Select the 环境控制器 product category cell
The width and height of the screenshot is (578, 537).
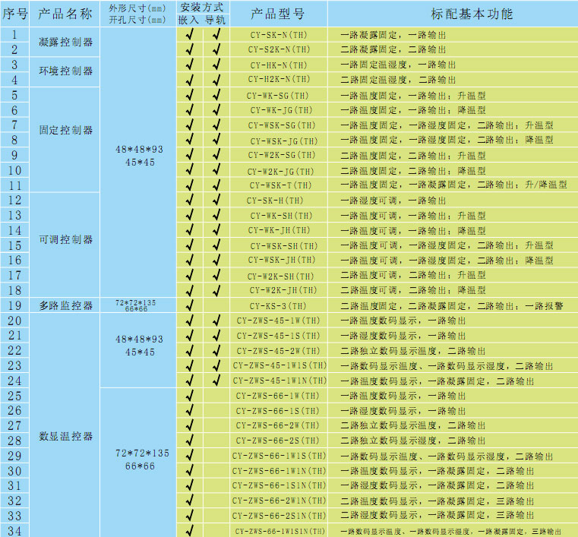click(x=65, y=71)
